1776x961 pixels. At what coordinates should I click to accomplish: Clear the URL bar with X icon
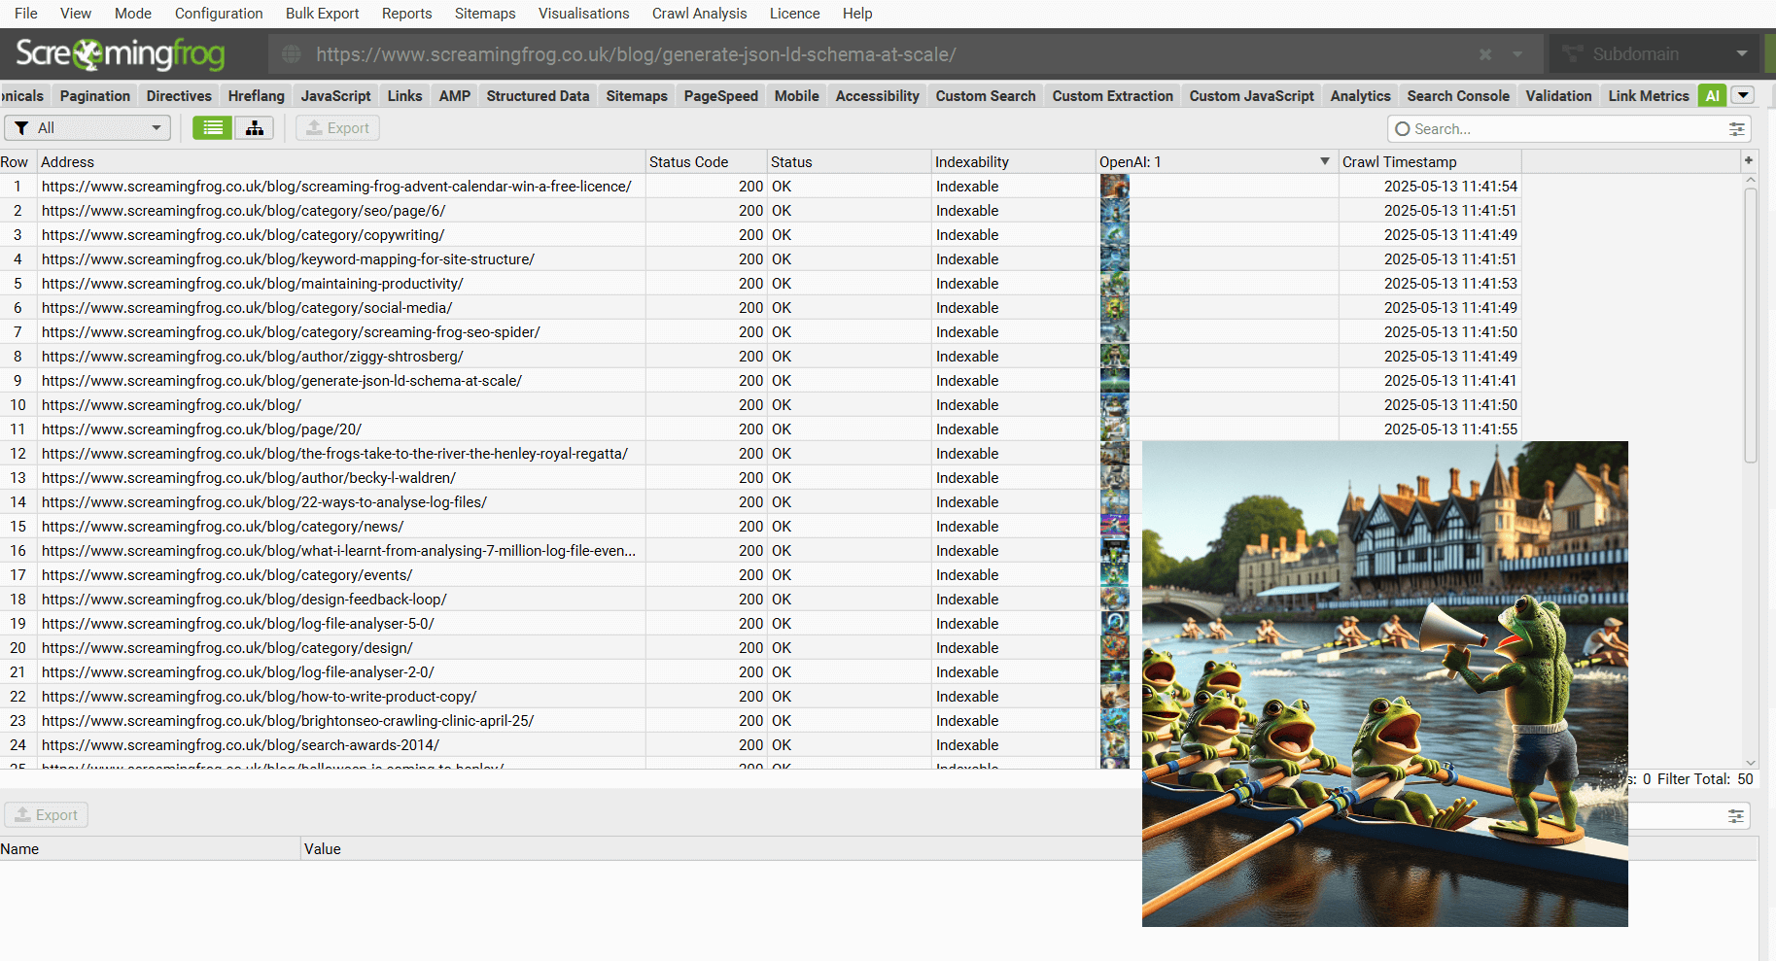(1484, 54)
